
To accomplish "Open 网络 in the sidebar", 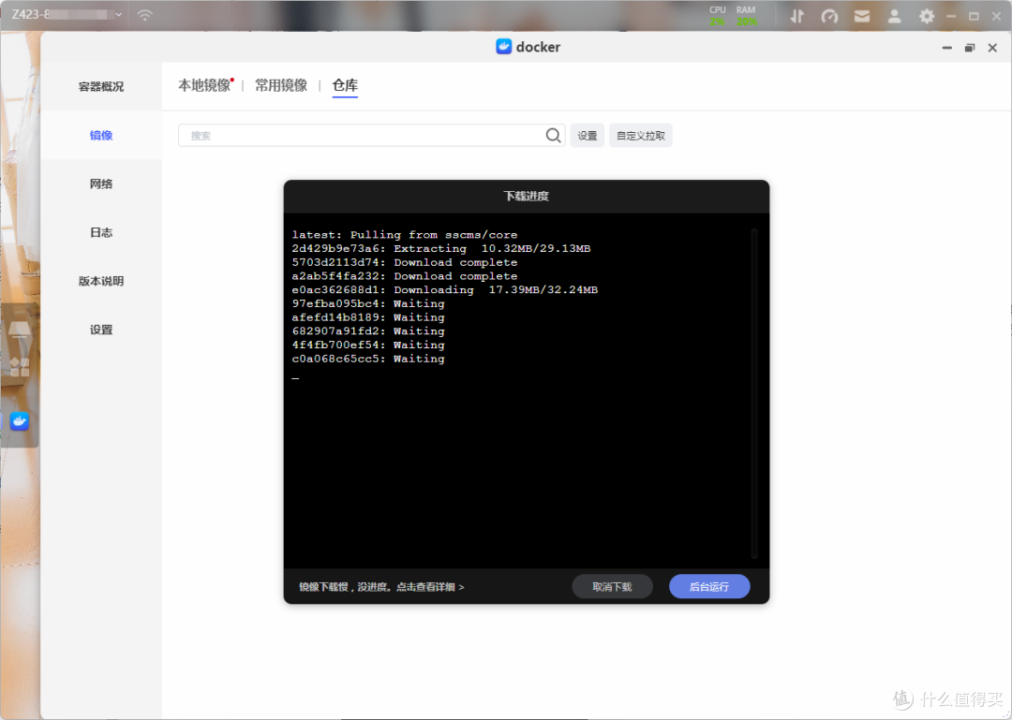I will click(100, 184).
